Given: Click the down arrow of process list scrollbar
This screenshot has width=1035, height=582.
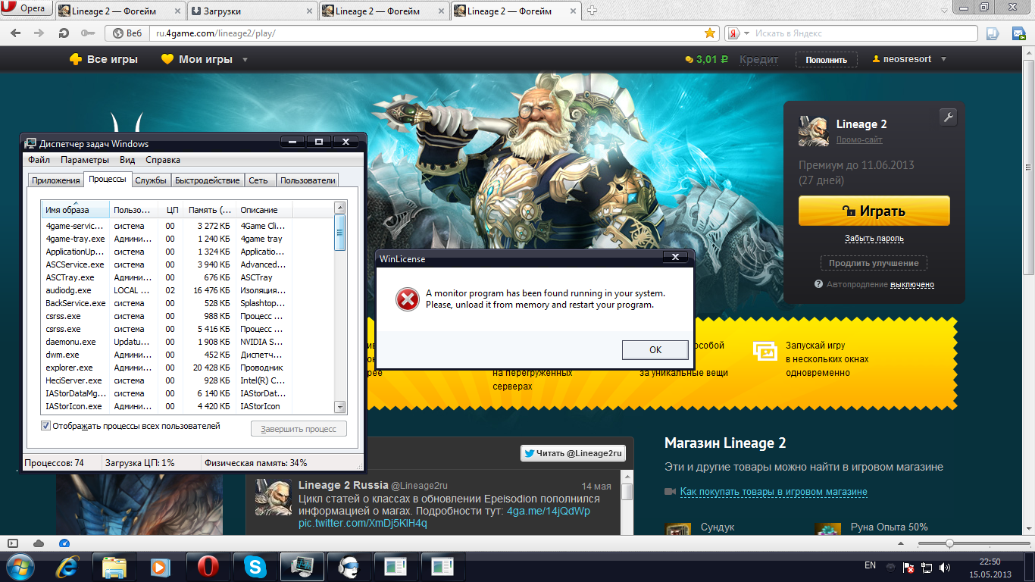Looking at the screenshot, I should 340,407.
